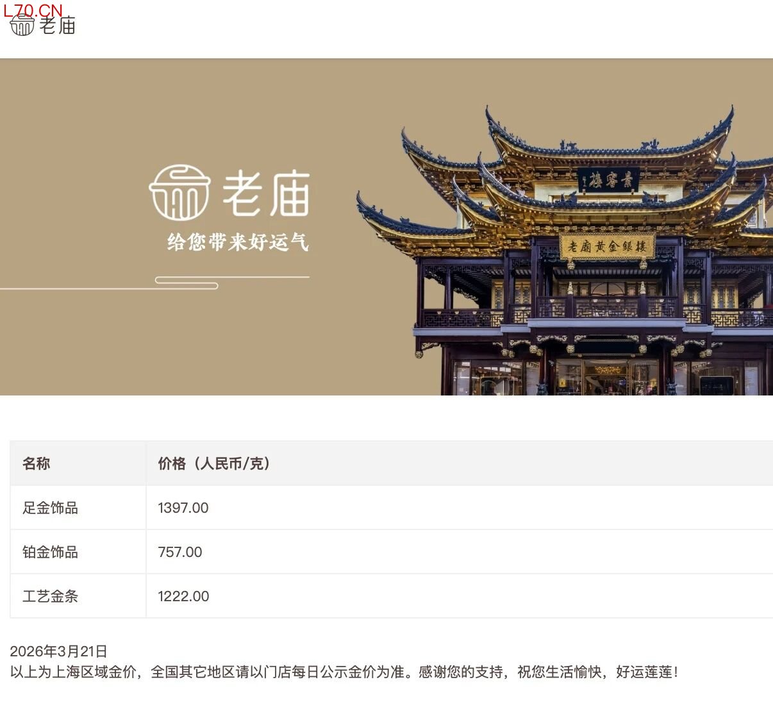
Task: Select the 价格（人民币/克）column header
Action: (213, 463)
